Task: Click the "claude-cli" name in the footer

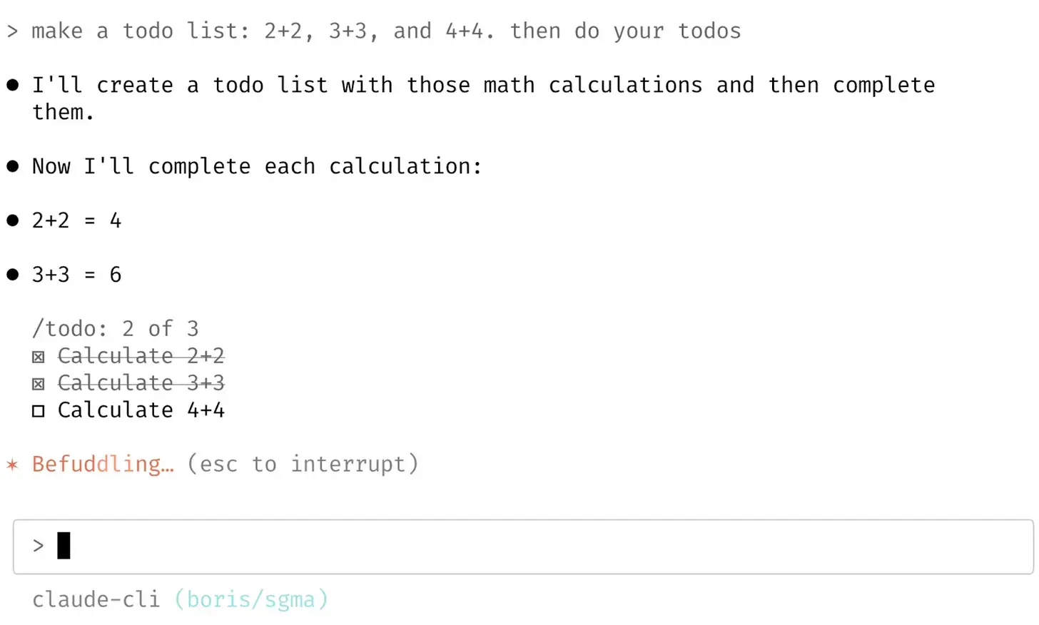Action: [x=96, y=599]
